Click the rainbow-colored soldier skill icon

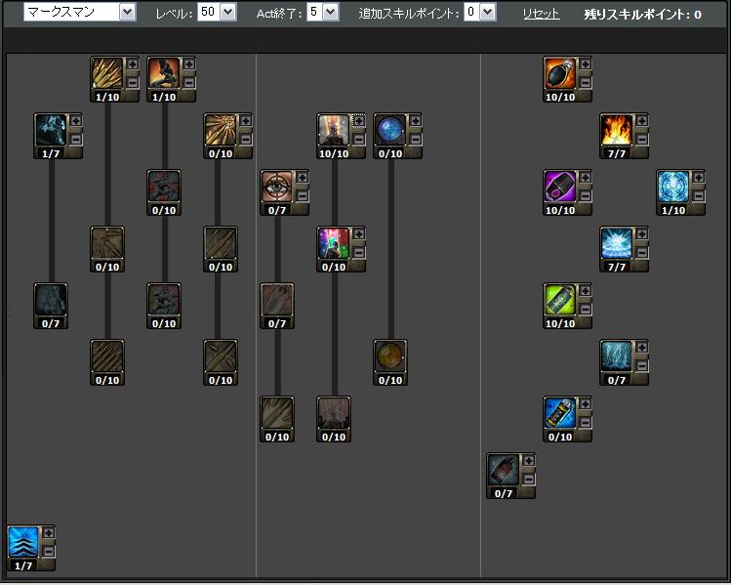coord(334,243)
